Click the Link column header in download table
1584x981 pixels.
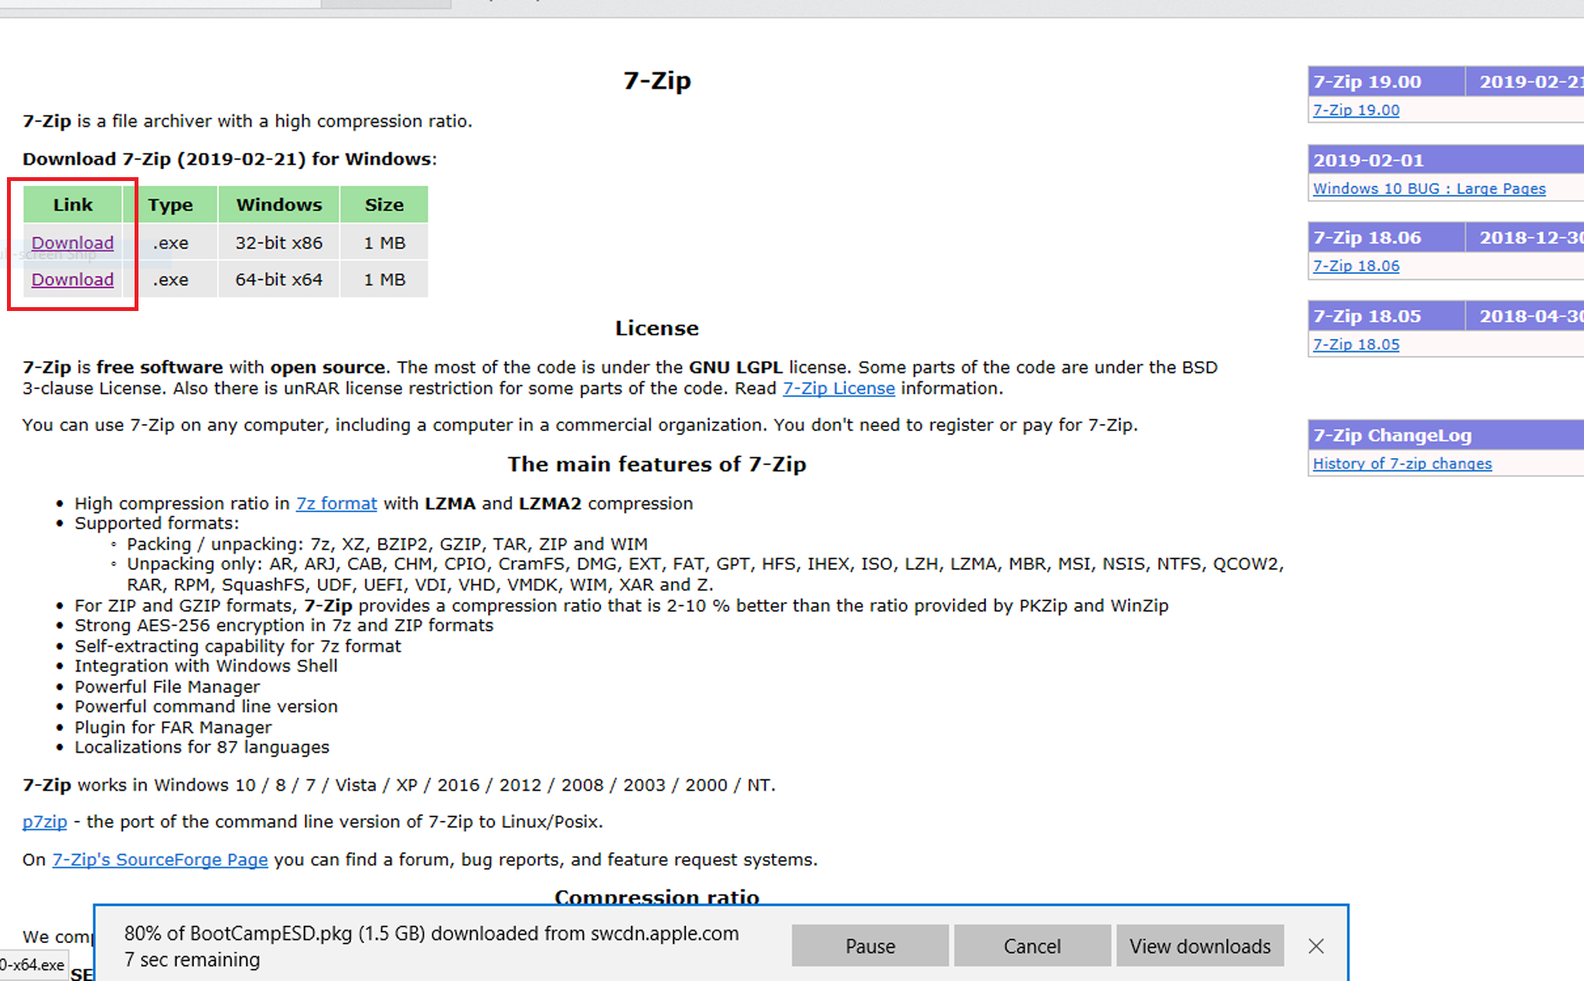point(73,205)
